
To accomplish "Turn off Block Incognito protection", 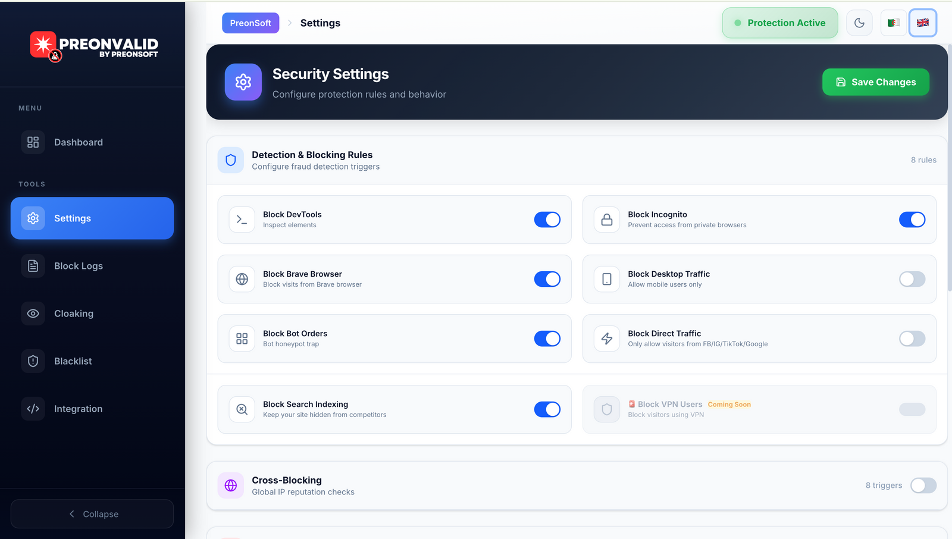I will tap(912, 220).
